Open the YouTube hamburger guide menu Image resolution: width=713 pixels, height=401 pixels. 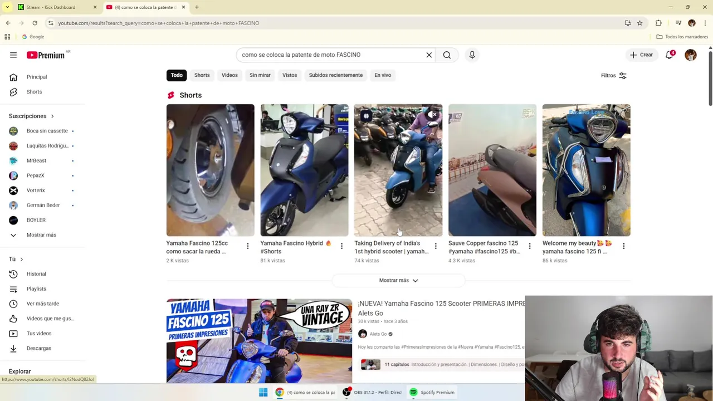point(13,55)
